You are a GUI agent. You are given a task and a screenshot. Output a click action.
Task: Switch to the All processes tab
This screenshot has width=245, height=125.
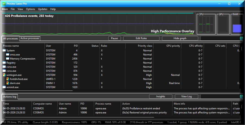click(11, 39)
